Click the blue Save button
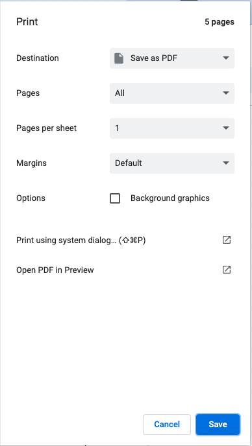The image size is (252, 446). [218, 425]
